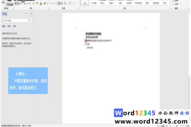Apply paragraph borders icon
Viewport: 191px width, 127px height.
pos(74,3)
